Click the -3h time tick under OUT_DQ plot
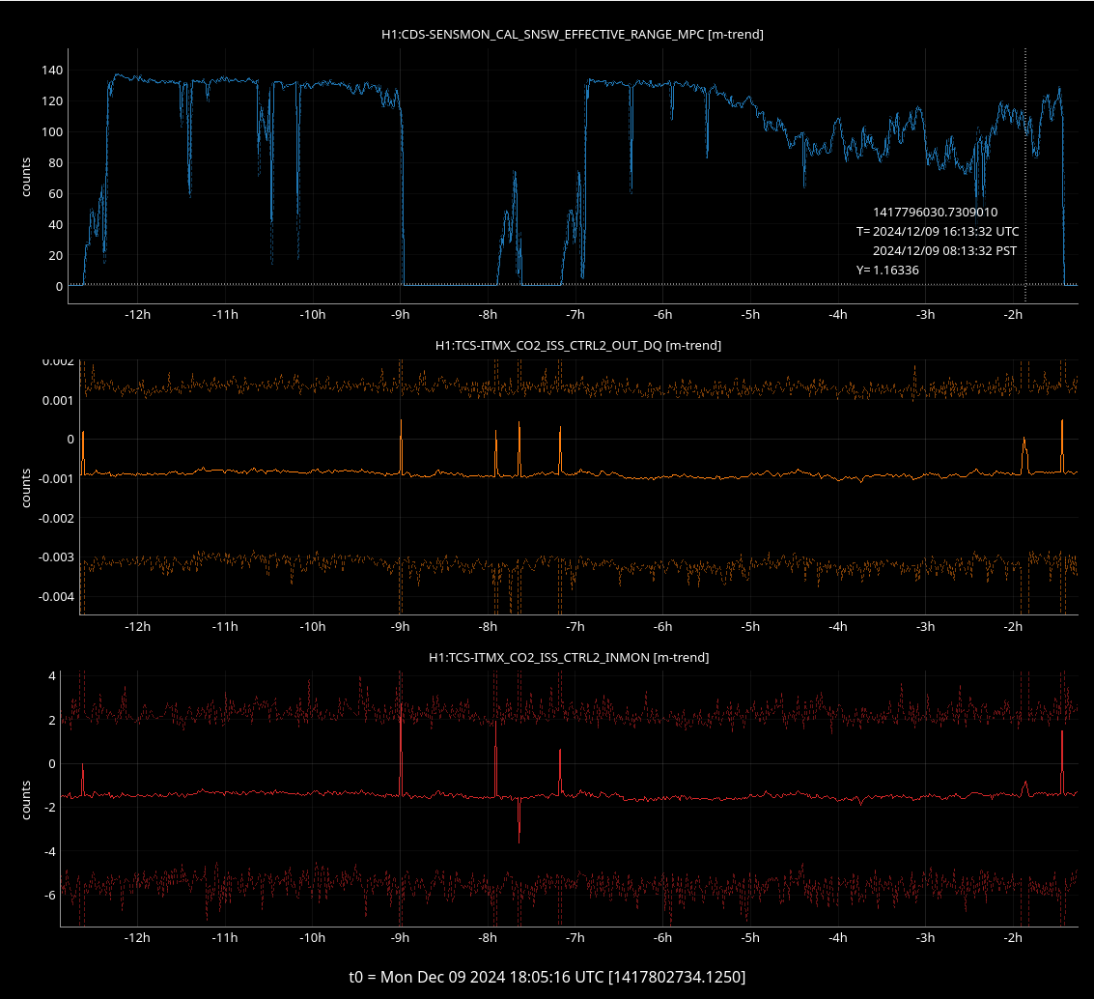 pyautogui.click(x=926, y=627)
